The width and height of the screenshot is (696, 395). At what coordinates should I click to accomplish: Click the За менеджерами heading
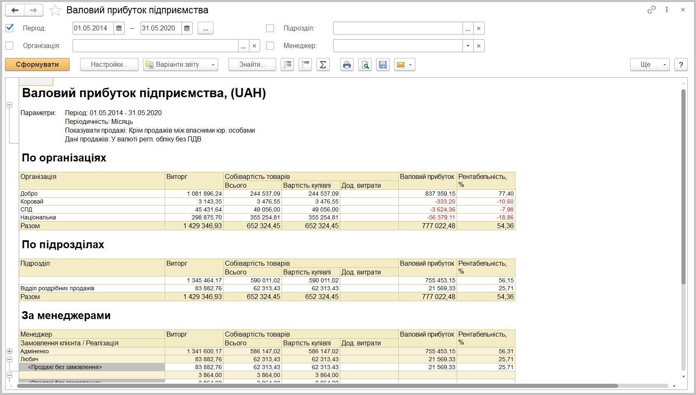(x=66, y=316)
